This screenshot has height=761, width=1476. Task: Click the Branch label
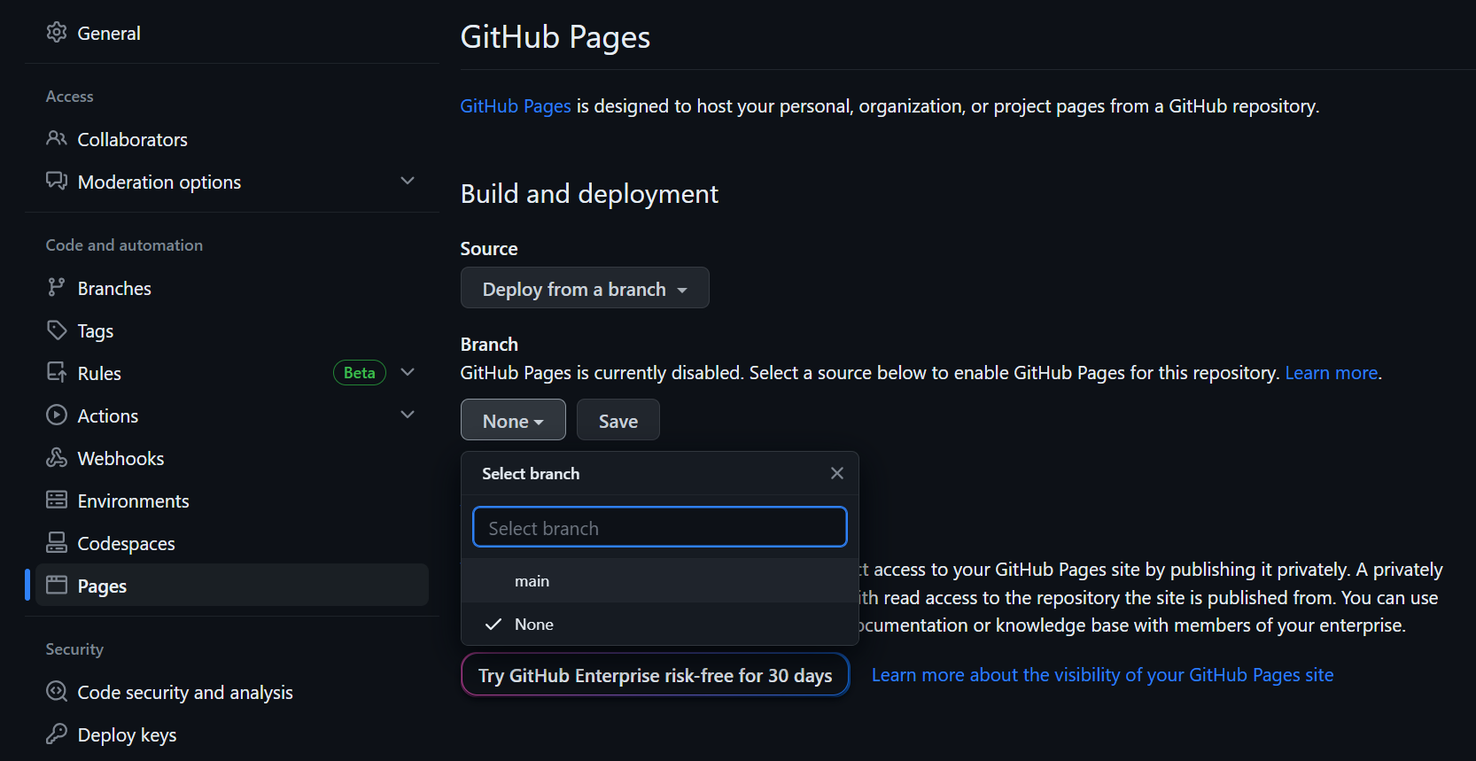point(489,345)
